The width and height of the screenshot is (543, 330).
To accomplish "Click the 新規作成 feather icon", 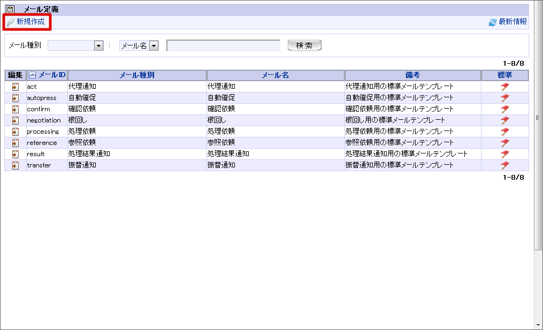I will [x=11, y=22].
